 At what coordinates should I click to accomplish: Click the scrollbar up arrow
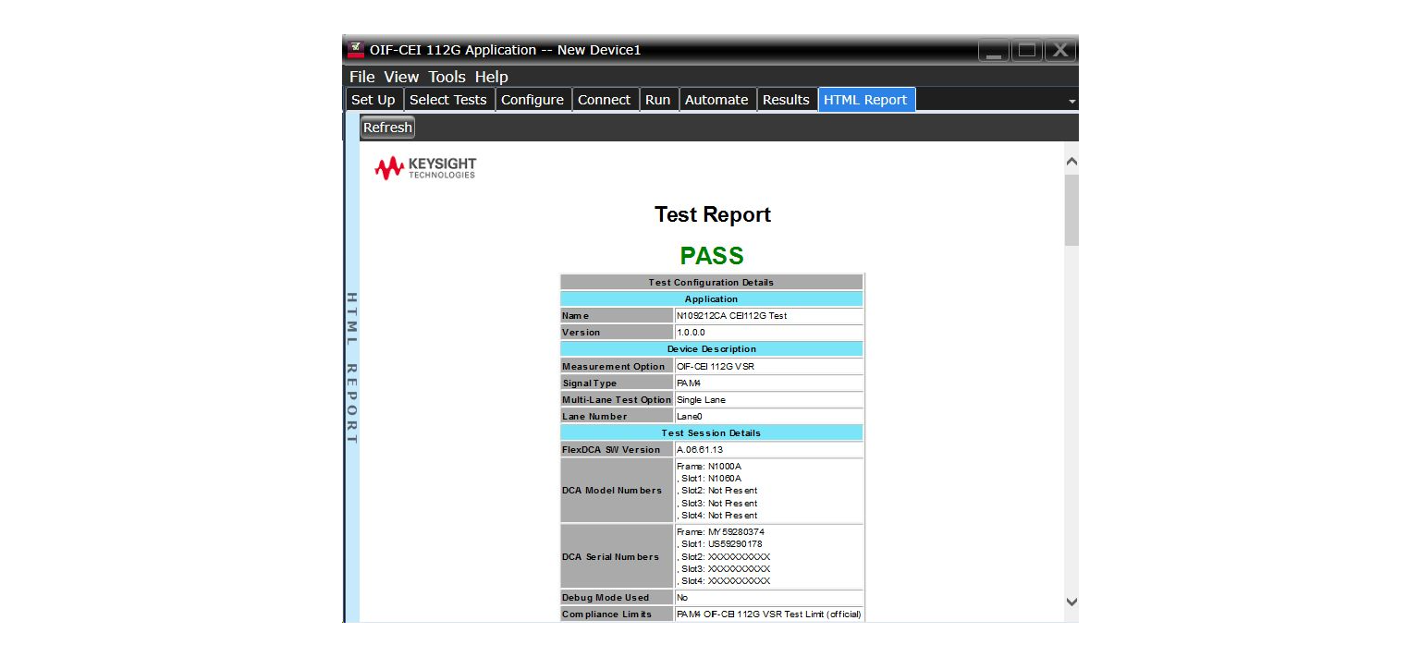click(1071, 160)
